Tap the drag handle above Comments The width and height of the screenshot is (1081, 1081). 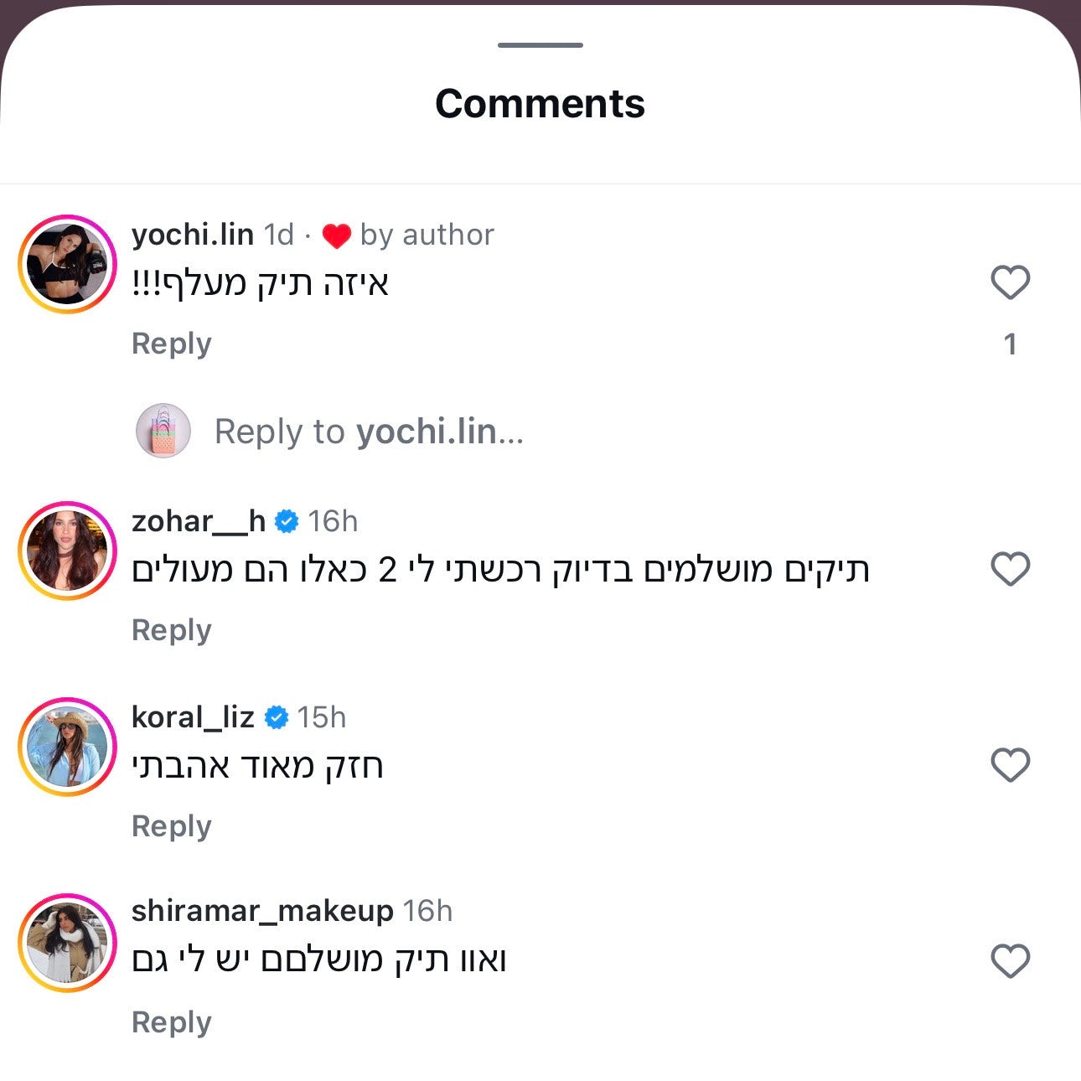[x=540, y=45]
